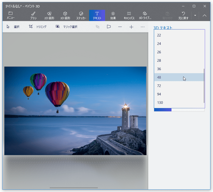This screenshot has width=213, height=192.
Task: Open the 3D ライブラリ tool
Action: pos(145,16)
